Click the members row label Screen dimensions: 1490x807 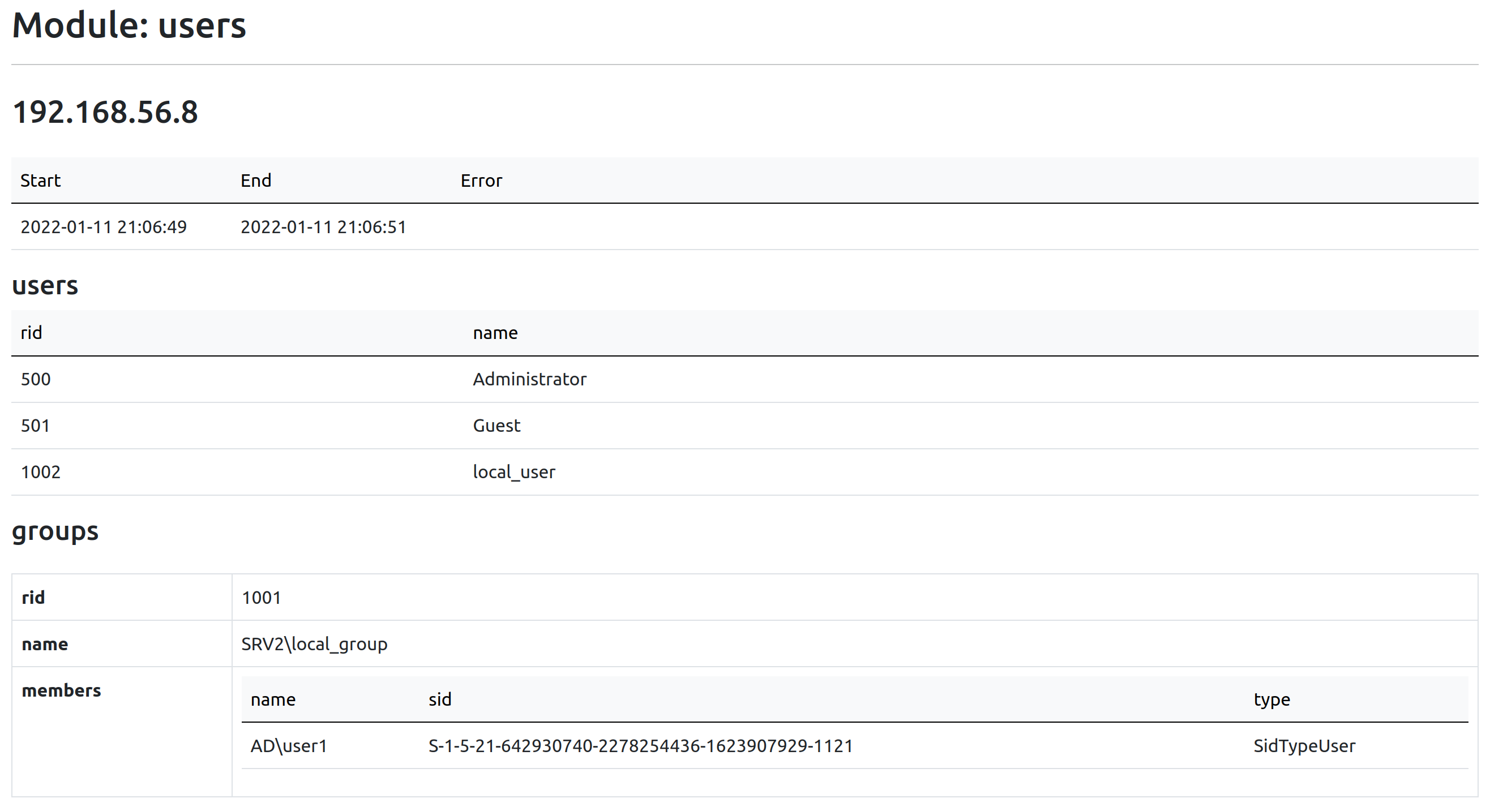click(x=61, y=691)
